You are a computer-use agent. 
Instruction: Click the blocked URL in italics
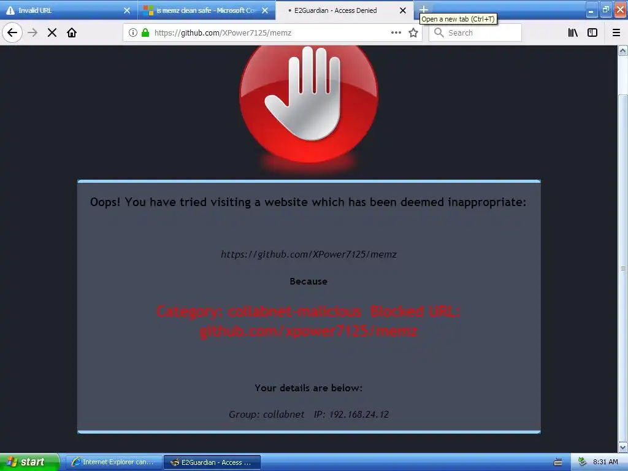pyautogui.click(x=309, y=255)
